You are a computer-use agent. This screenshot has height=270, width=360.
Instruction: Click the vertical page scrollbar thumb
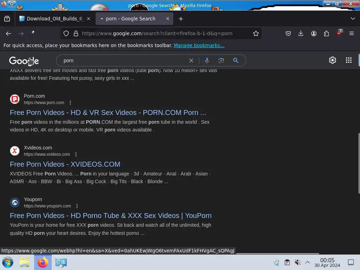(359, 163)
